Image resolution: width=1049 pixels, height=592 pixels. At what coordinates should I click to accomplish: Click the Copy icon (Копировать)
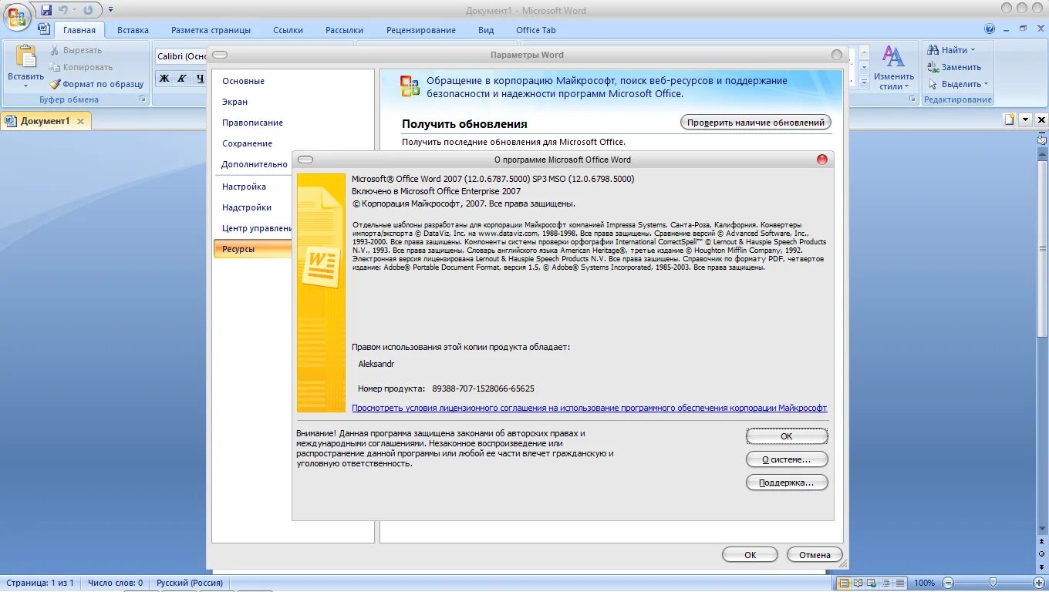point(55,67)
